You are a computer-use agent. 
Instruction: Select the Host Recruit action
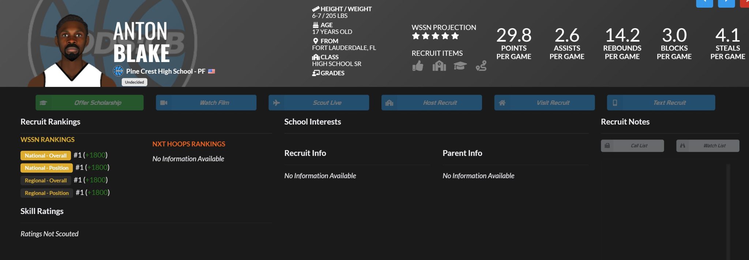(432, 103)
